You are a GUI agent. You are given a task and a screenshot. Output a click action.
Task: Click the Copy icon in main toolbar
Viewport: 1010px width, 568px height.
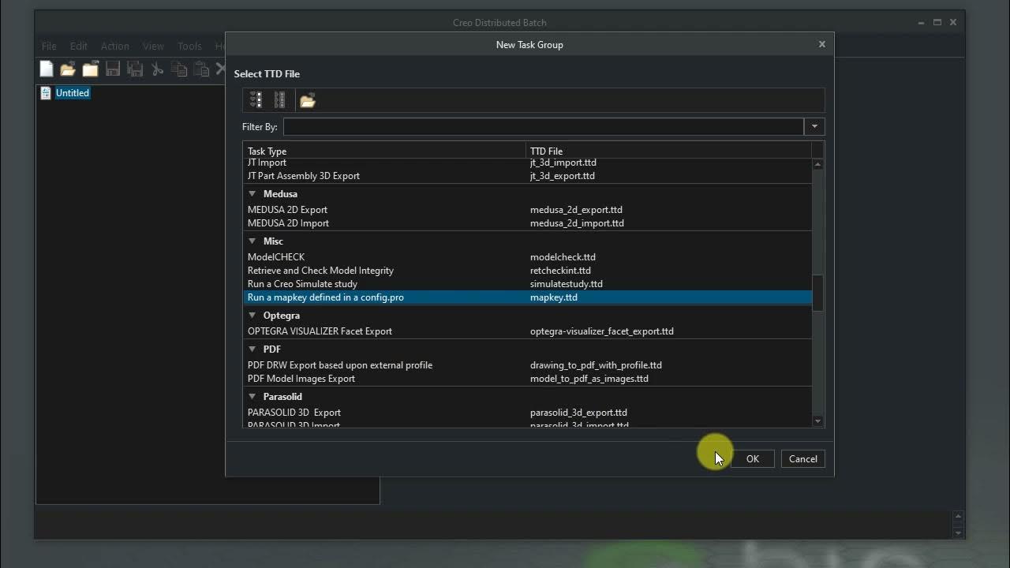(x=179, y=69)
